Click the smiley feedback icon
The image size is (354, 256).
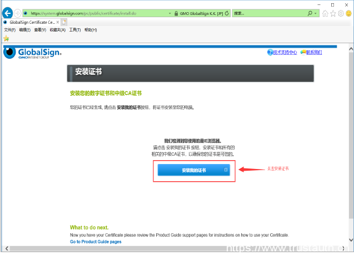click(348, 13)
